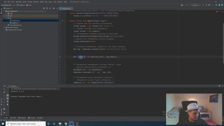Screen dimensions: 224x126
Task: Open the Code menu
Action: click(24, 2)
